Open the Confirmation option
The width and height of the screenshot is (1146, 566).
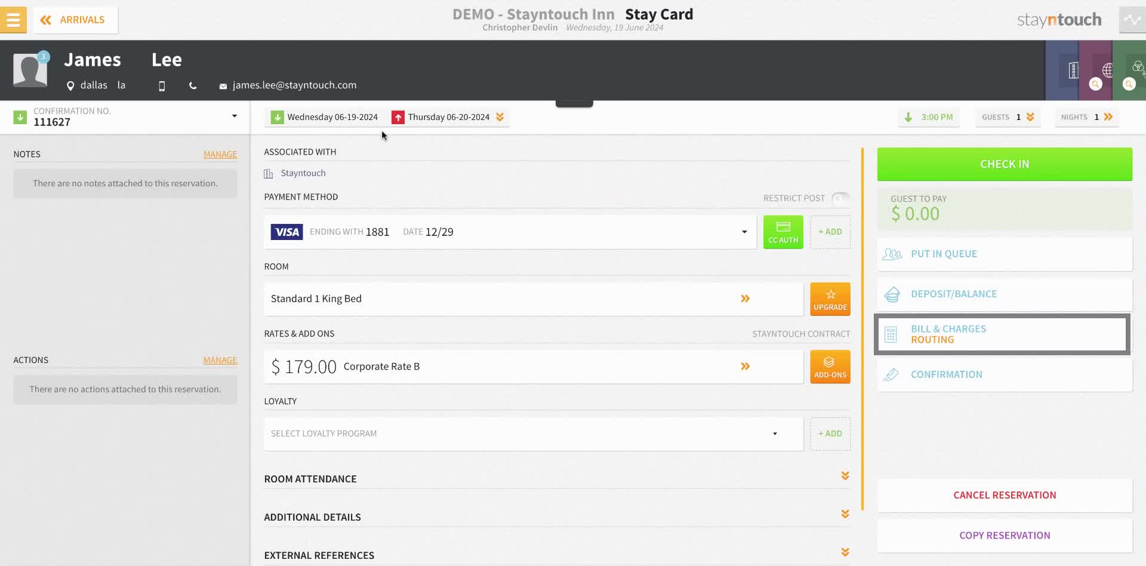(x=1005, y=374)
